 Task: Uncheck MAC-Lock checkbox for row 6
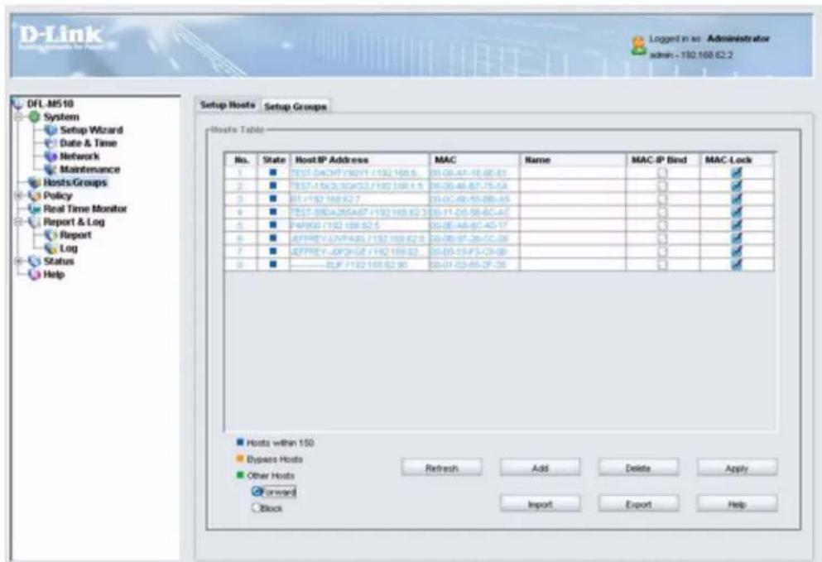pos(737,238)
